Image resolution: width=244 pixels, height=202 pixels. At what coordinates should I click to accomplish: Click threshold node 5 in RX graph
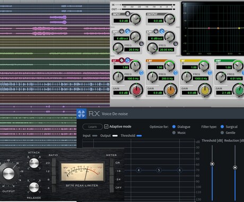point(159,170)
